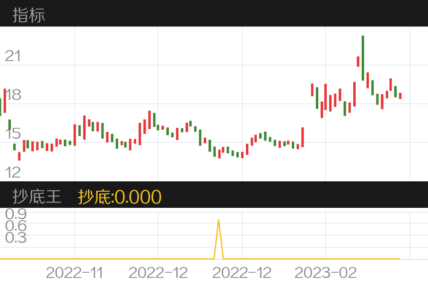This screenshot has height=285, width=428.
Task: Click the price axis label 18
Action: [13, 95]
